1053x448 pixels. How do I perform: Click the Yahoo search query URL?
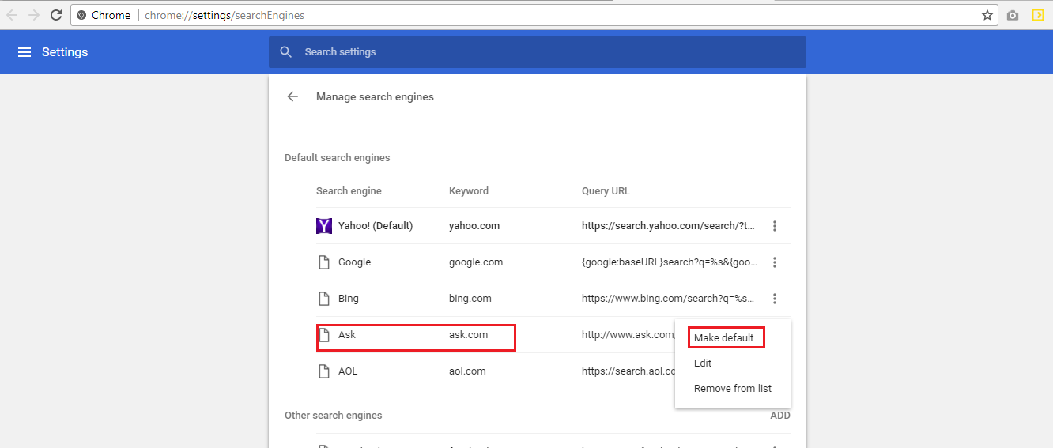[x=668, y=226]
